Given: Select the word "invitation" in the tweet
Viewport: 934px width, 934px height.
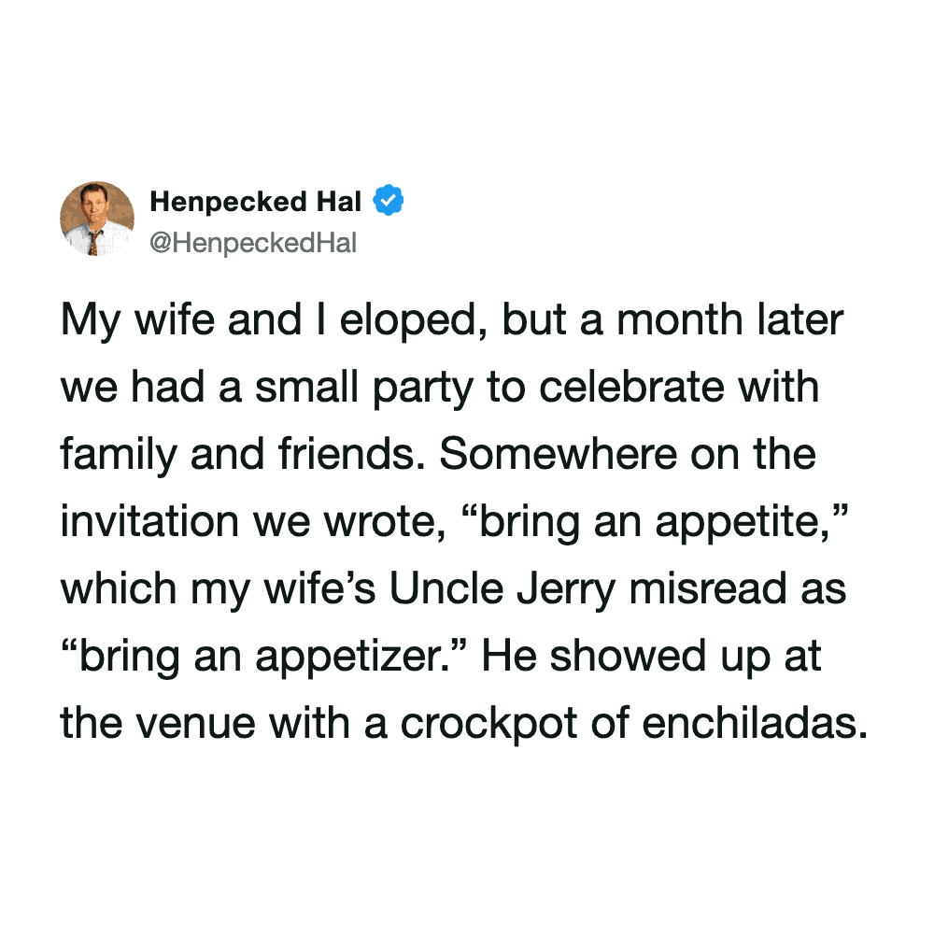Looking at the screenshot, I should point(149,522).
